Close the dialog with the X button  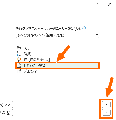pos(110,4)
